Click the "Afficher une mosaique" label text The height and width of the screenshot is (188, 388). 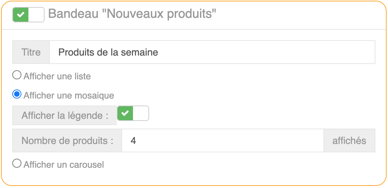(69, 95)
